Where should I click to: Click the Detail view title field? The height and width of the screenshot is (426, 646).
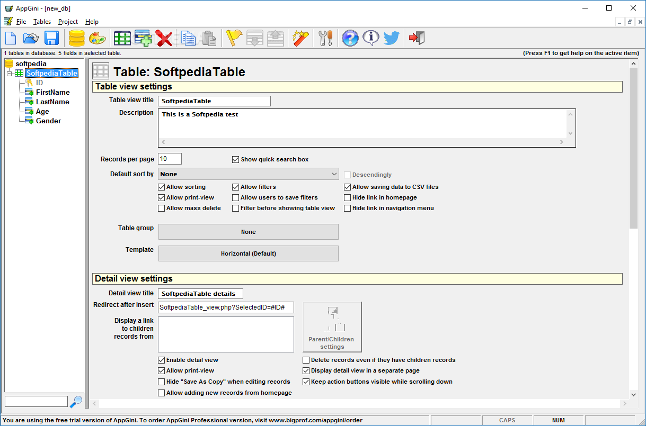[x=200, y=293]
